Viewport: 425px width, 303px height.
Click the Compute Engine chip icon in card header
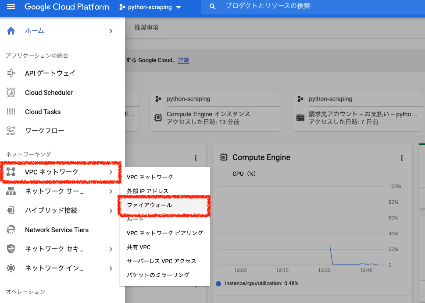pyautogui.click(x=224, y=157)
